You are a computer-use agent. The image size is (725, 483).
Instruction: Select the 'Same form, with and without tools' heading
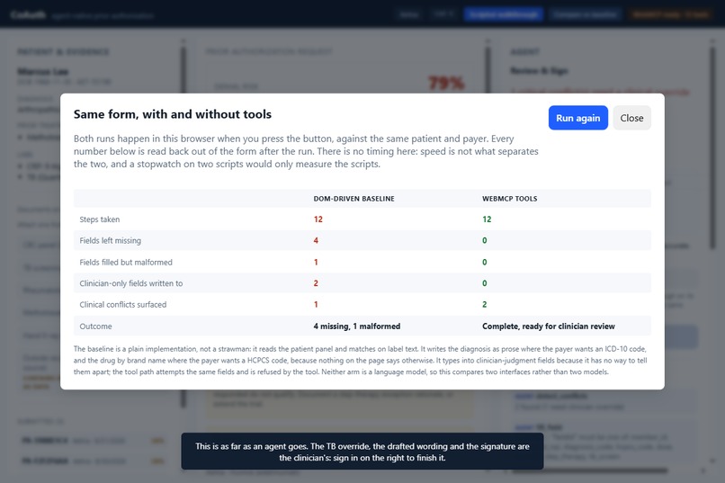coord(173,114)
